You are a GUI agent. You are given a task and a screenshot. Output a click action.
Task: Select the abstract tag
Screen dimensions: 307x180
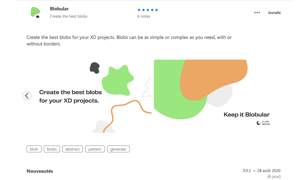(73, 149)
